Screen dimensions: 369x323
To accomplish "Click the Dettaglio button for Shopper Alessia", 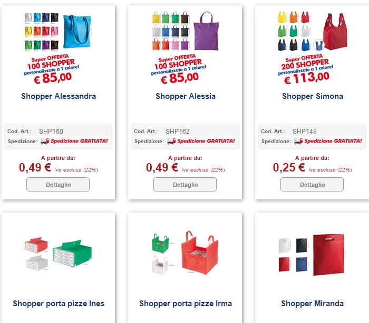I will point(185,185).
